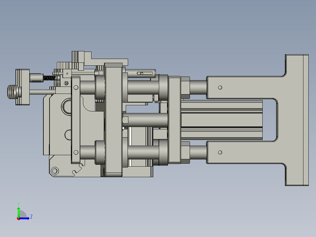Select the black coil spring near the top left
Screen dimensions: 316x237
pyautogui.click(x=49, y=78)
